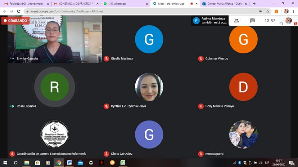Viewport: 298px width, 167px height.
Task: Switch to the WhatsApp tab
Action: [x=125, y=4]
